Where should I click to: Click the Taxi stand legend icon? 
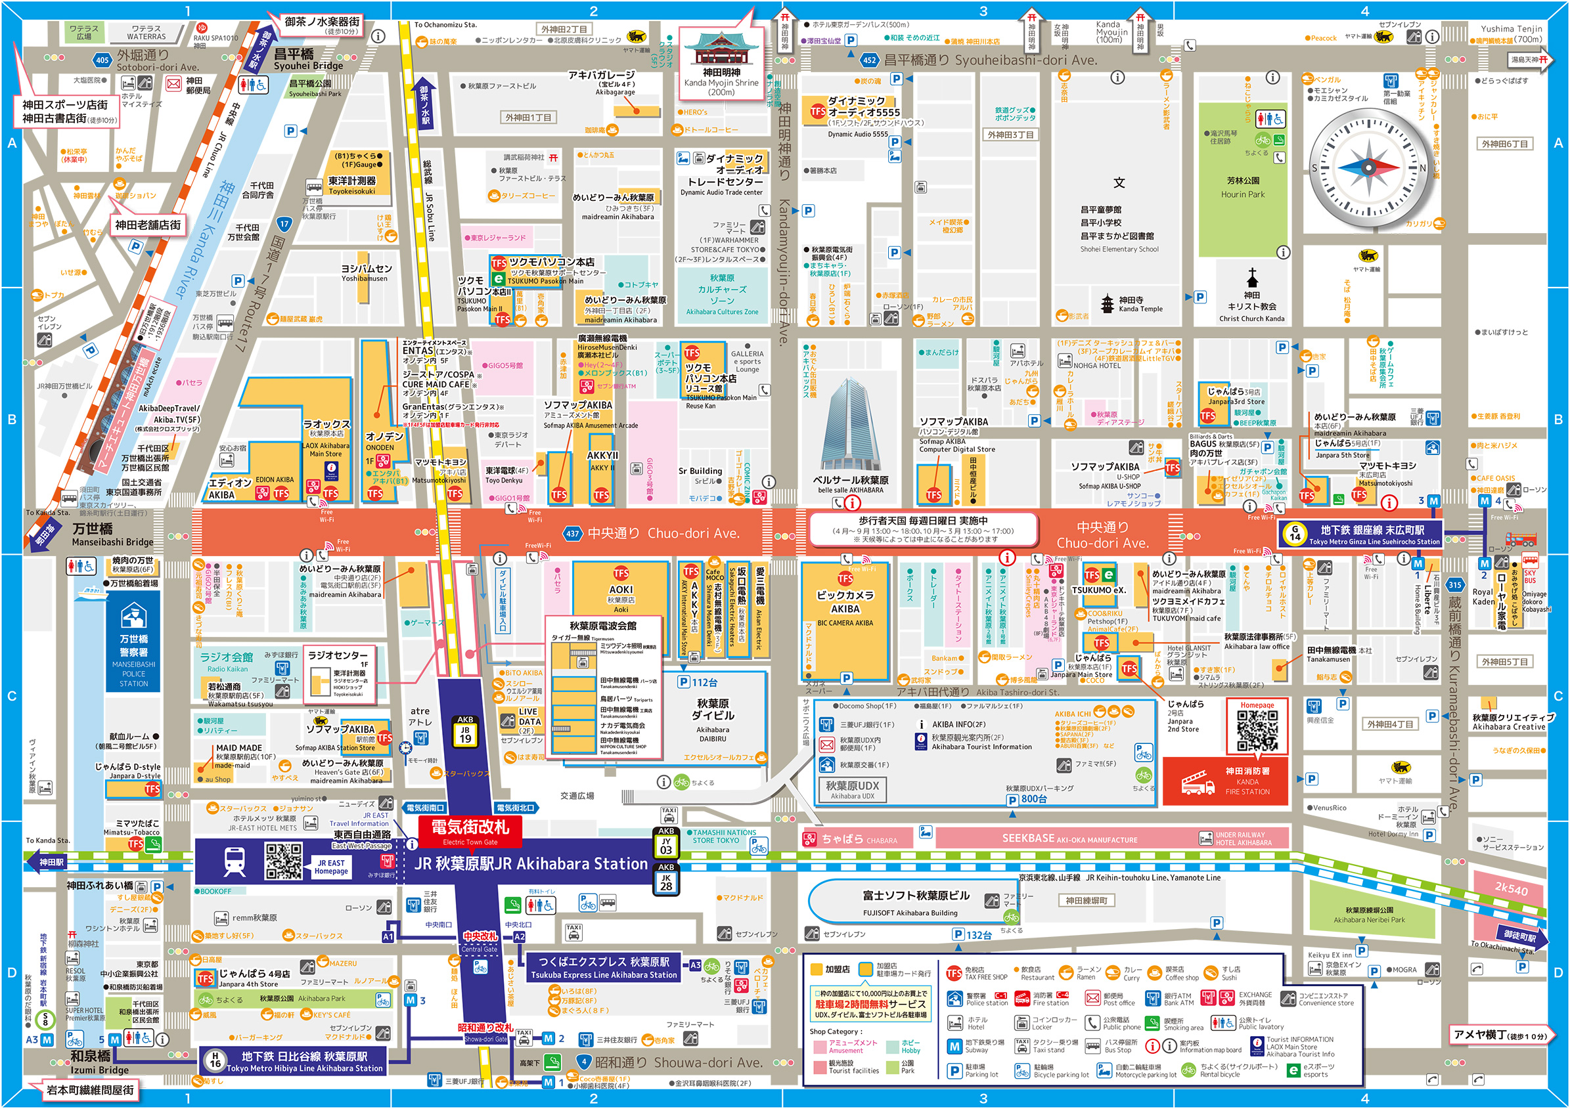click(1022, 1046)
